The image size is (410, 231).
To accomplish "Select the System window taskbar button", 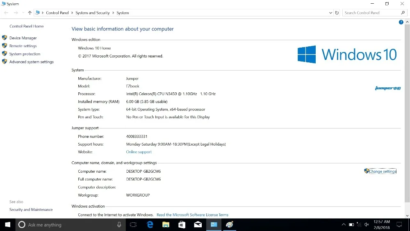I will pyautogui.click(x=214, y=224).
